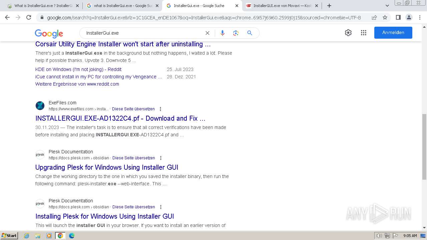Open more options for Installing Plesk result
The height and width of the screenshot is (240, 427).
tap(161, 207)
